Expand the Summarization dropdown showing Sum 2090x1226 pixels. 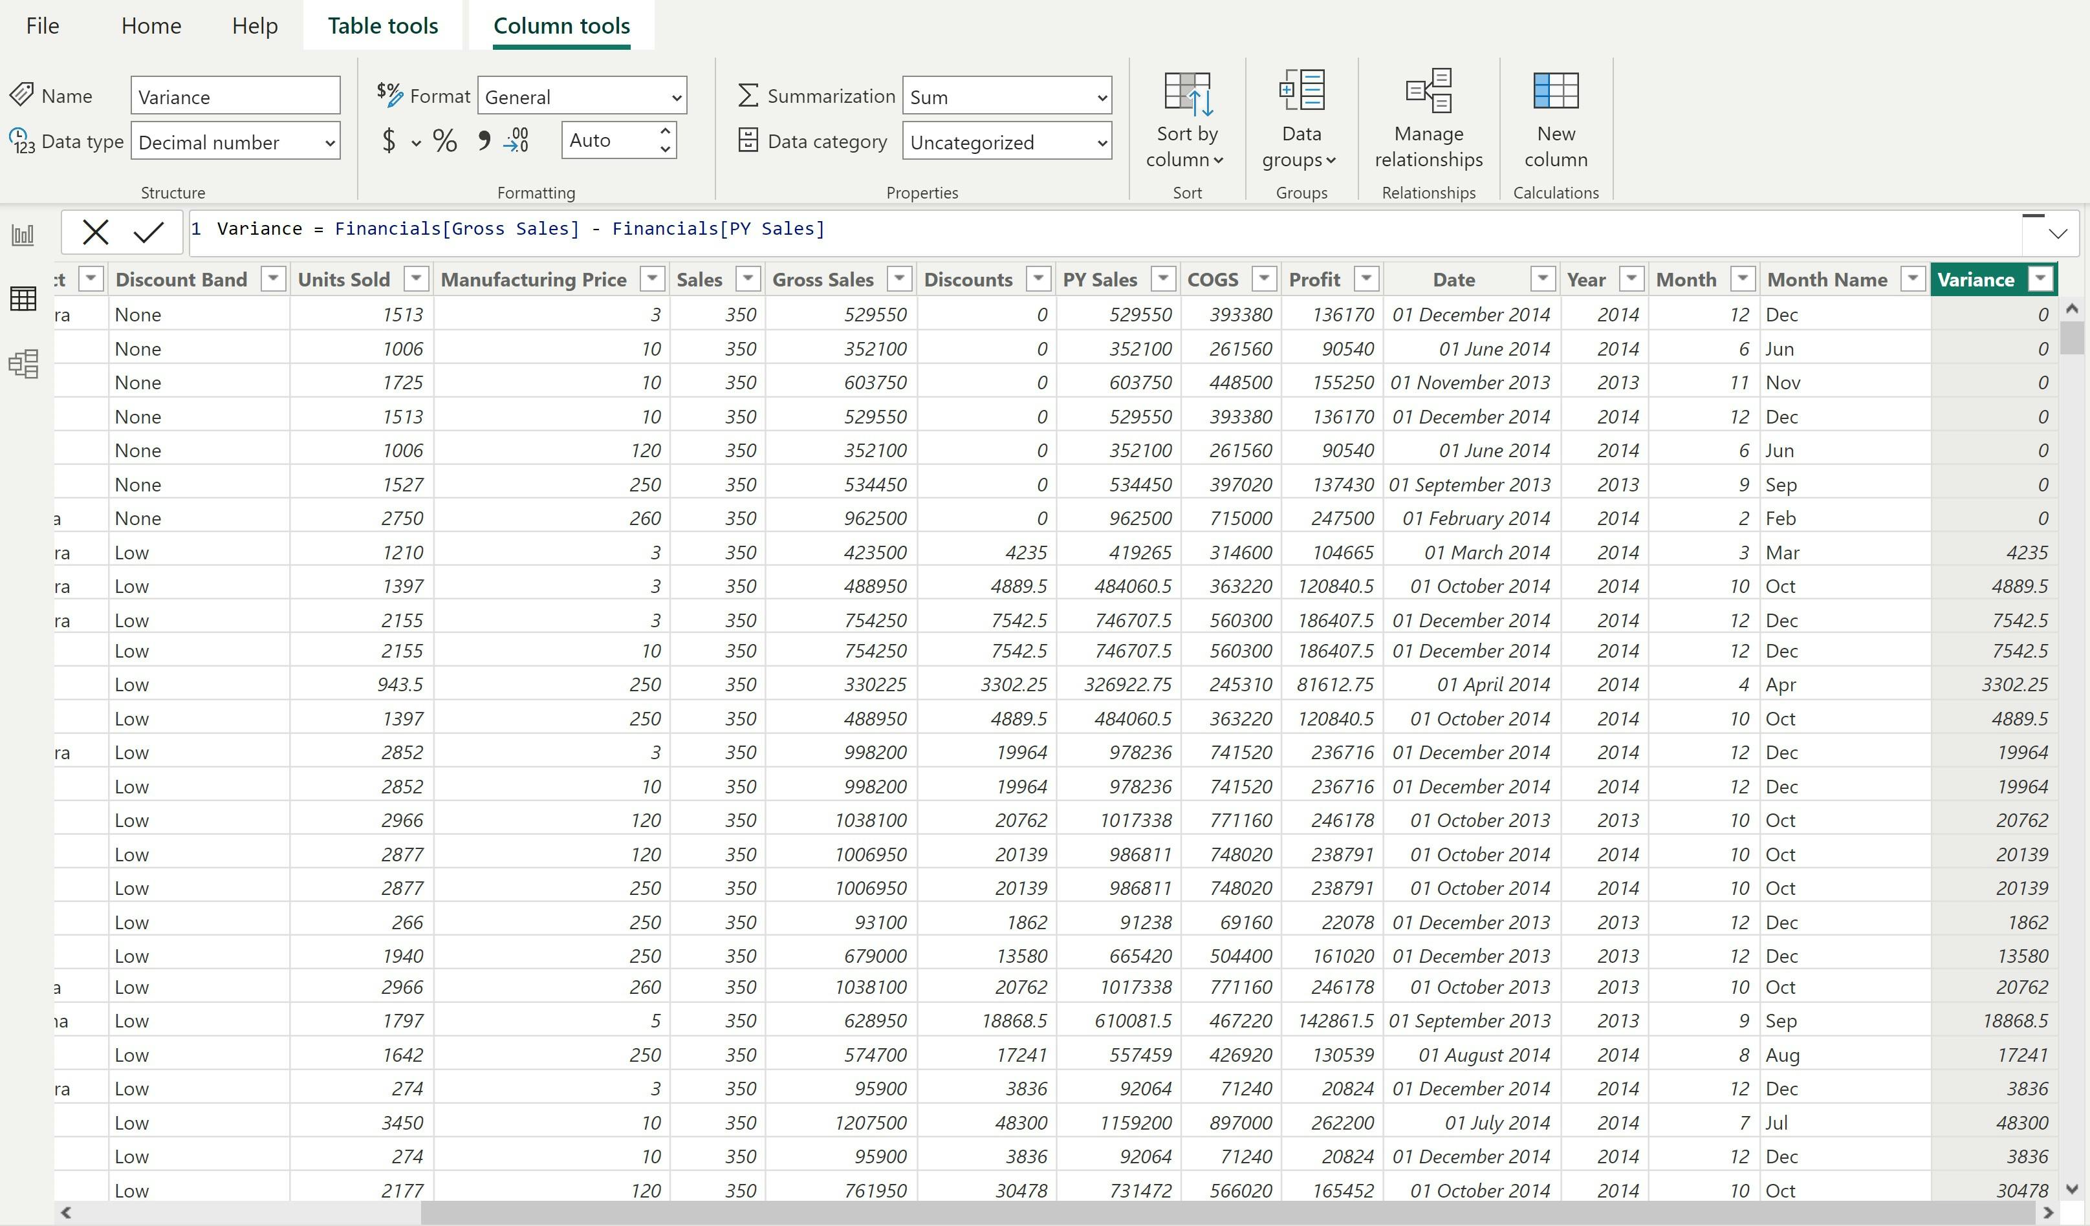pyautogui.click(x=1007, y=97)
